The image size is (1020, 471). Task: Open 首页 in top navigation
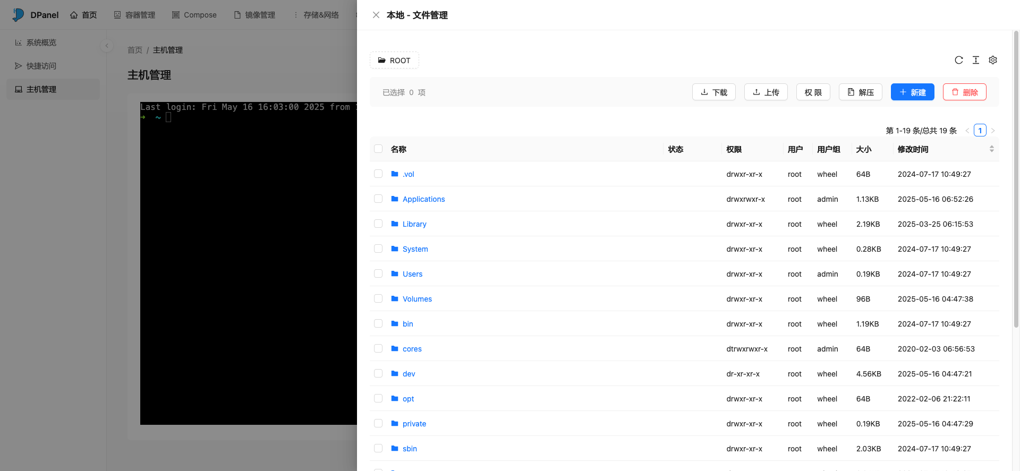(x=83, y=15)
